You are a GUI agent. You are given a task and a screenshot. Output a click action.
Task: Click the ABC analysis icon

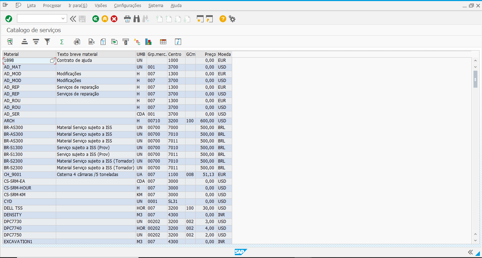click(x=137, y=42)
